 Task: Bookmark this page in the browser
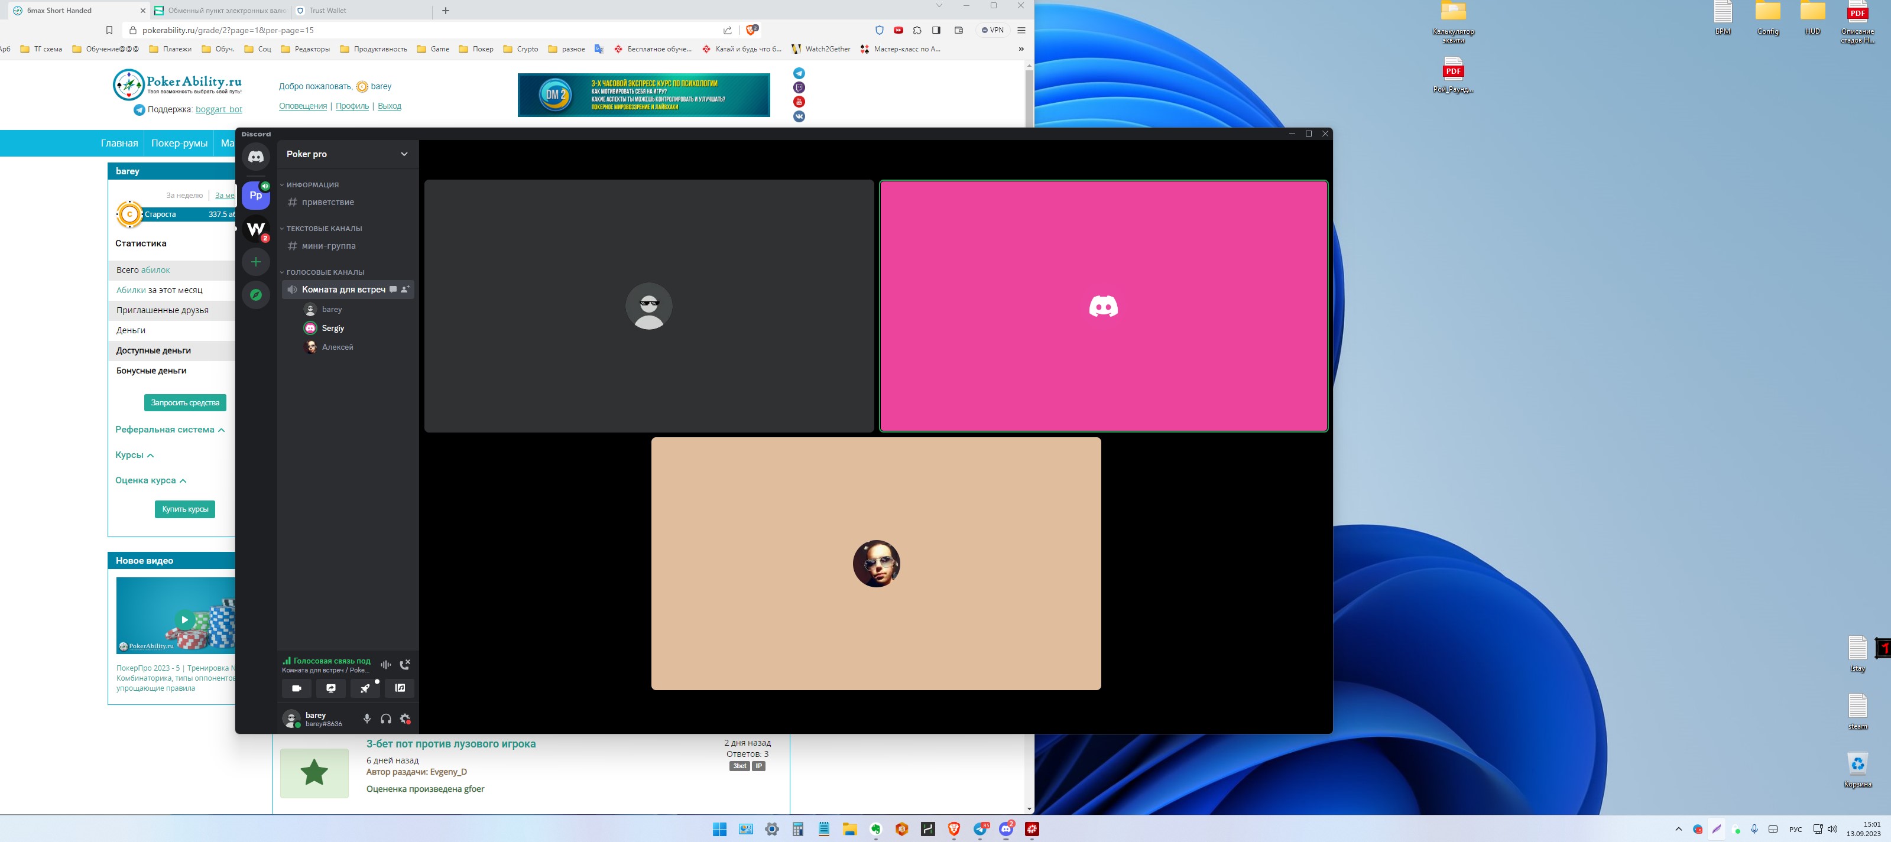109,30
